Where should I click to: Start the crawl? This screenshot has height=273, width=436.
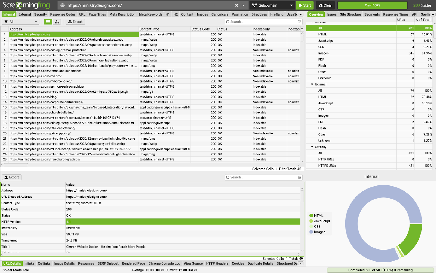click(305, 5)
